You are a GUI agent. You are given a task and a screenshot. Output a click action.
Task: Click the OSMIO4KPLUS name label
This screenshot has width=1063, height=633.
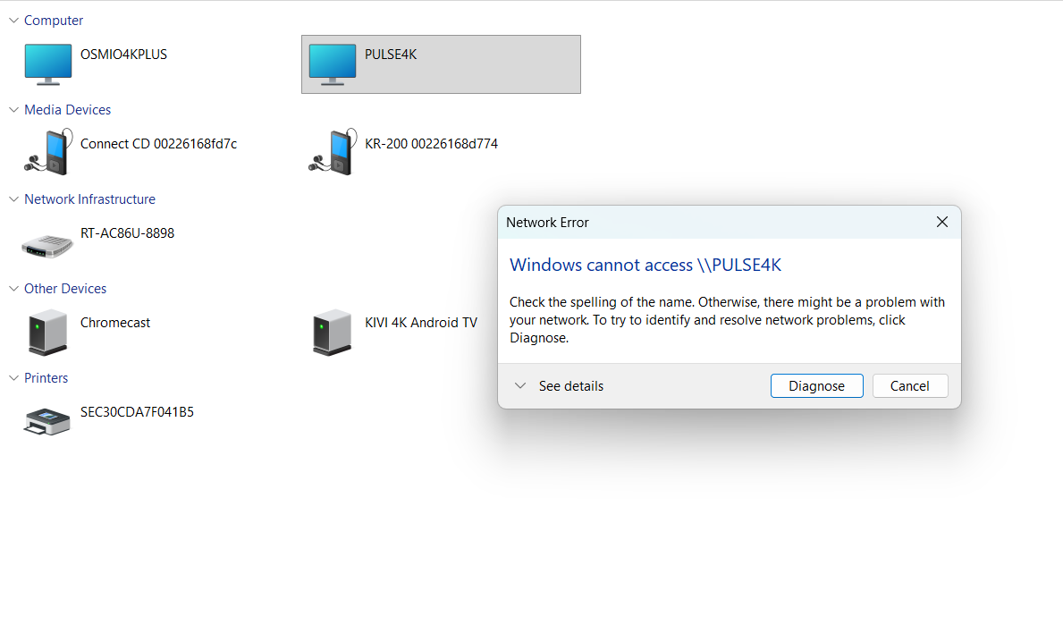click(123, 55)
